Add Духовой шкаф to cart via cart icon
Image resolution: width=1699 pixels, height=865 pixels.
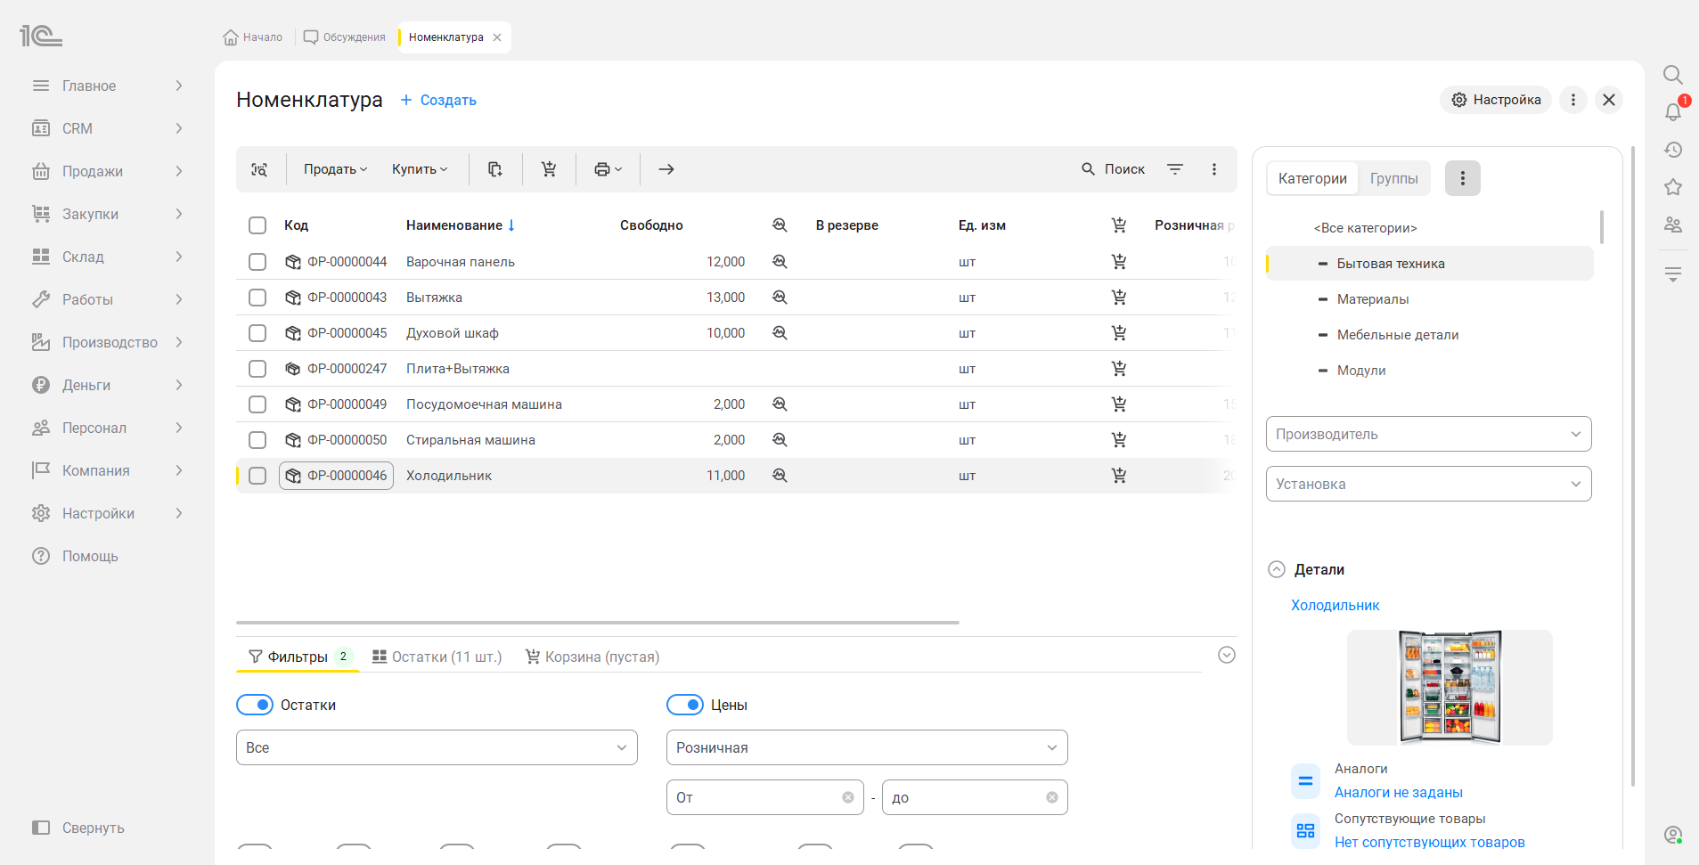tap(1119, 333)
